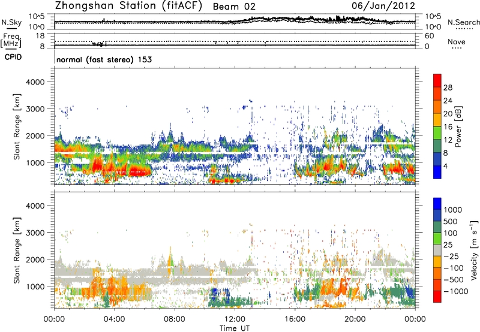Screen dimensions: 480x332
Task: Click the '60' Nave axis tick
Action: (x=429, y=36)
